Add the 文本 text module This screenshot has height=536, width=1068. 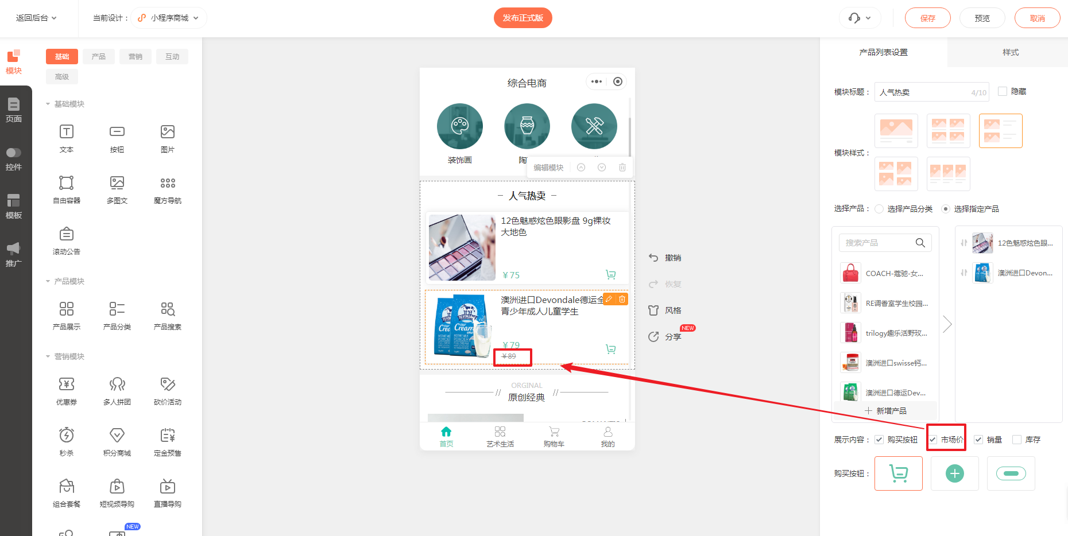point(67,138)
